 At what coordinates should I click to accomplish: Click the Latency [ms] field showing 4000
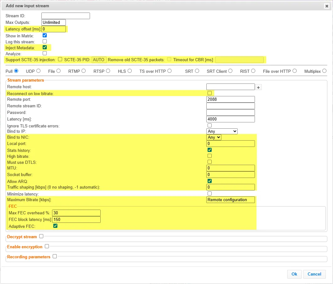click(230, 119)
